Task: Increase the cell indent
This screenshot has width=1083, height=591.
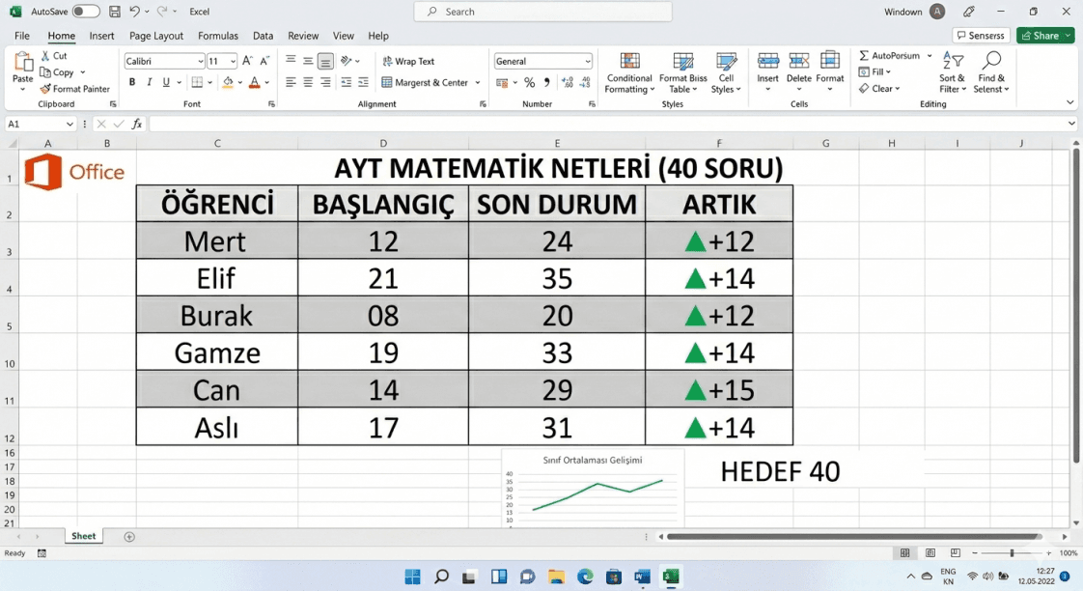Action: click(363, 82)
